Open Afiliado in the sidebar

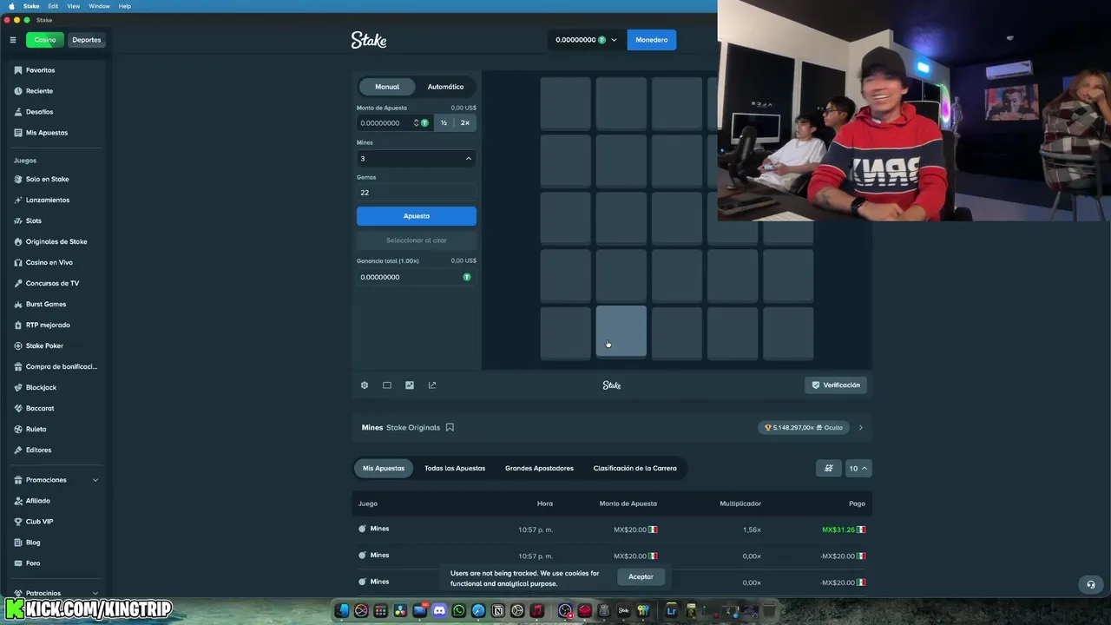(37, 501)
